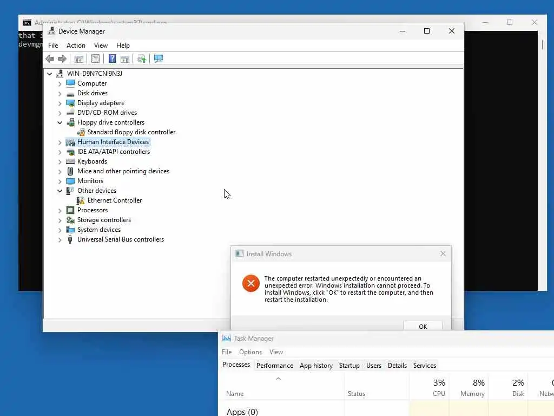Click the Disk drives category icon
The image size is (554, 416).
[70, 93]
